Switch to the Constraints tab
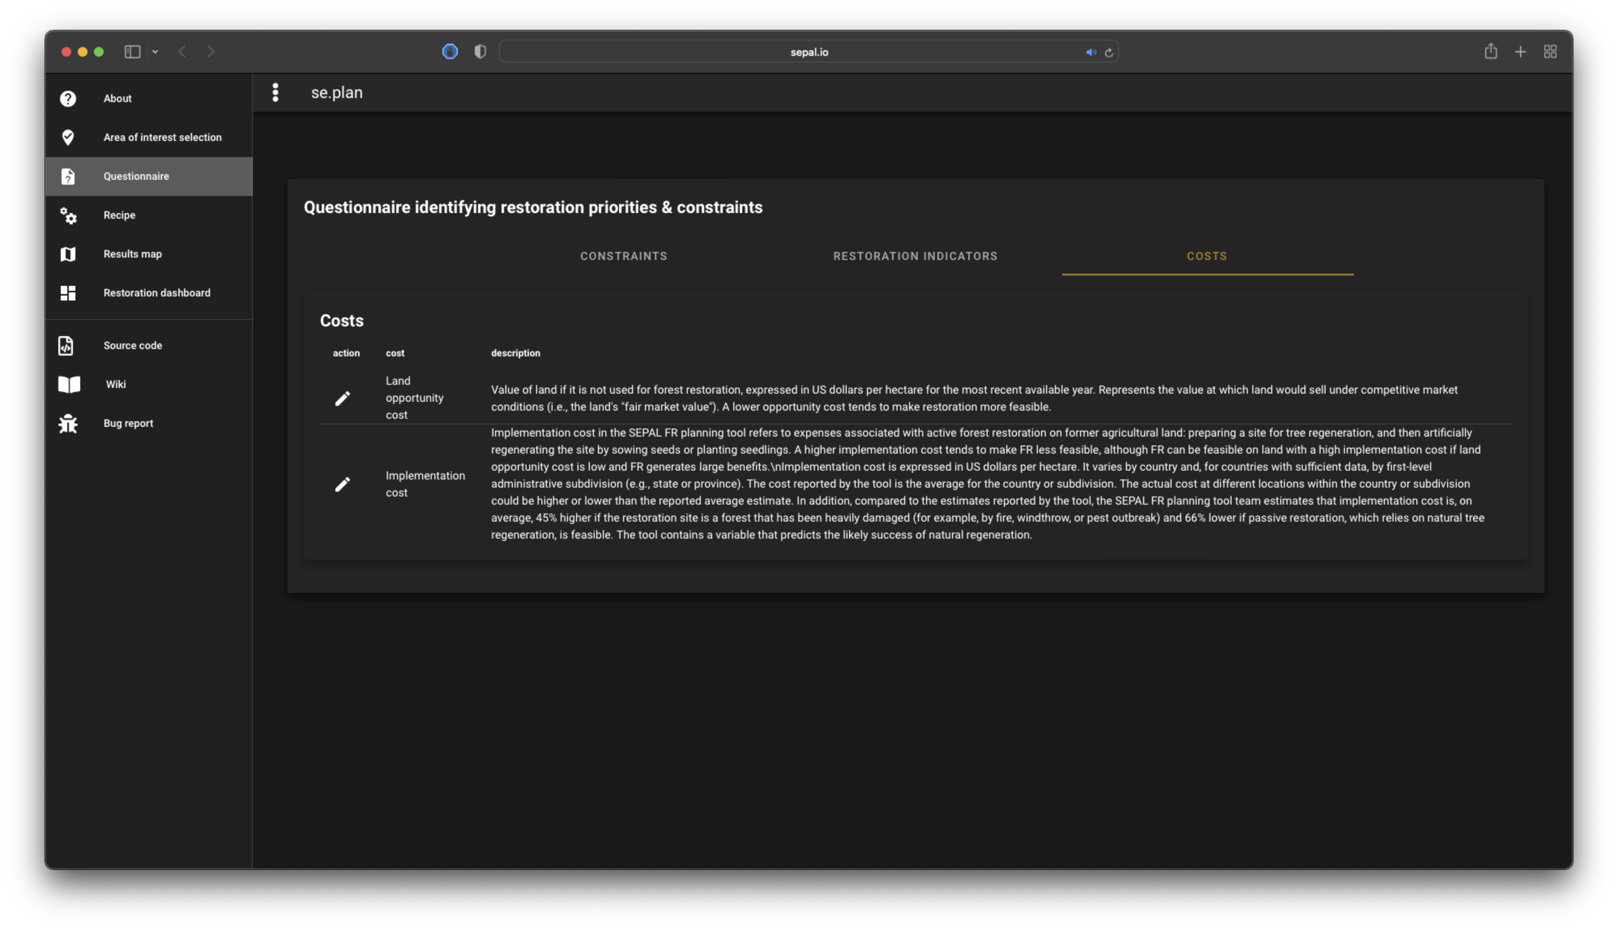 623,256
